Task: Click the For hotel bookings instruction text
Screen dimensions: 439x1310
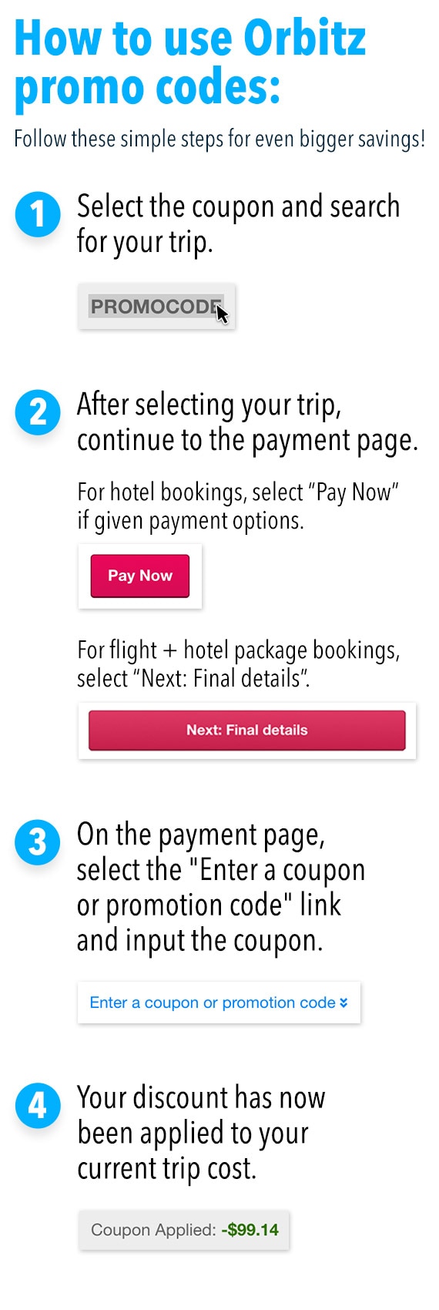Action: point(238,506)
